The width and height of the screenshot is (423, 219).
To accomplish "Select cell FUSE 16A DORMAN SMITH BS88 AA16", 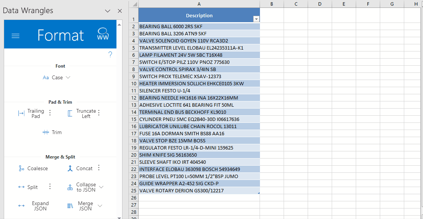I will click(x=199, y=133).
